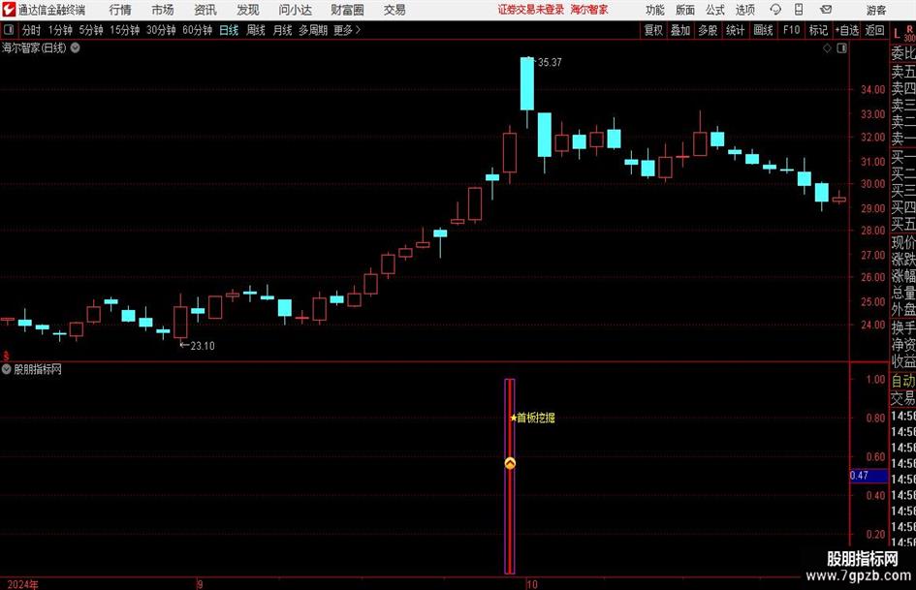Click the +自选 add to watchlist button
916x590 pixels.
[847, 30]
